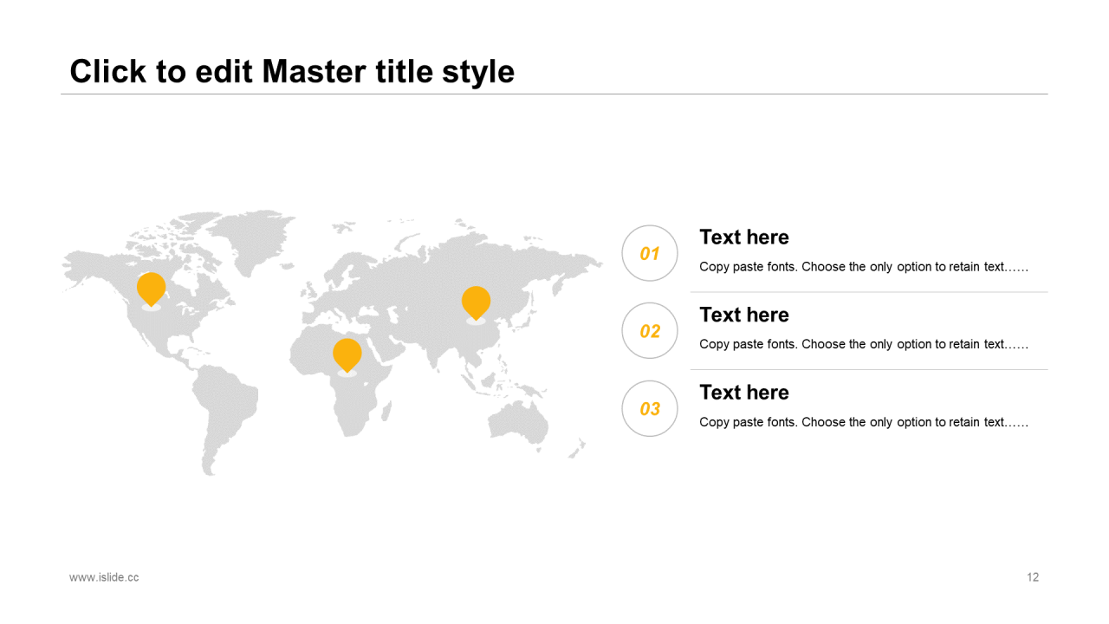
Task: Select the 'Copy paste fonts' description next to 02
Action: point(864,344)
